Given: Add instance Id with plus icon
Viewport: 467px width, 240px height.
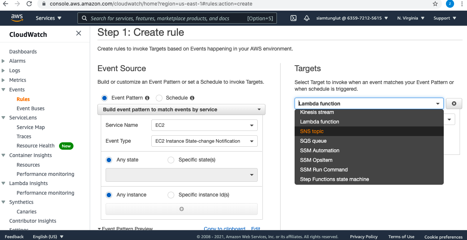Looking at the screenshot, I should coord(182,209).
